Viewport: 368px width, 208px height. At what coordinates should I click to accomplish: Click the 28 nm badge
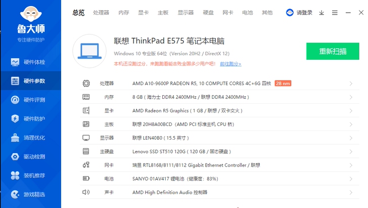tap(283, 84)
